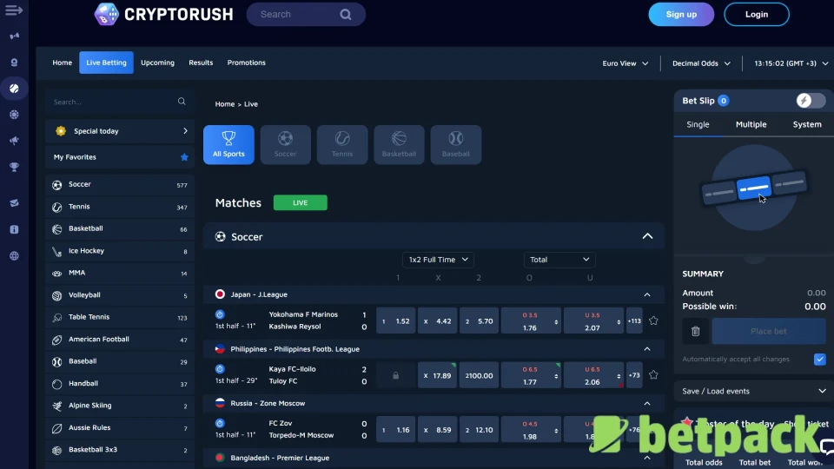Open the Promotions tab
Image resolution: width=834 pixels, height=469 pixels.
246,63
